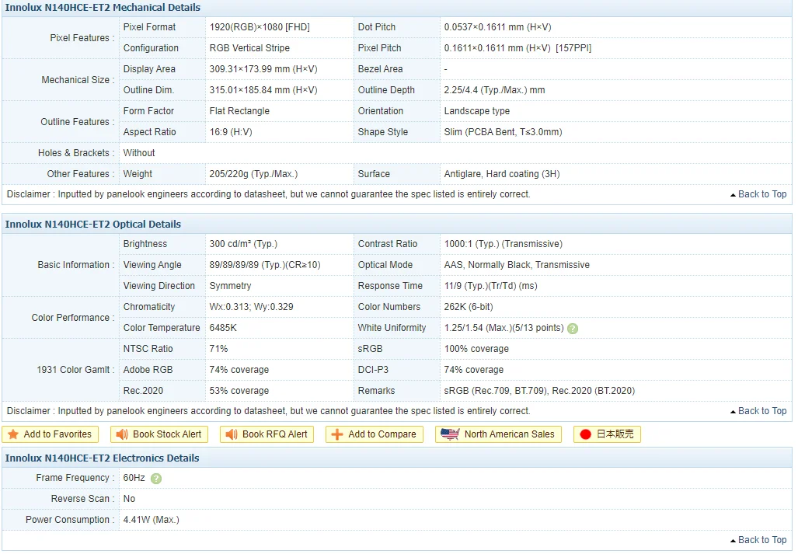
Task: Click the 1000:1 contrast ratio value
Action: pyautogui.click(x=503, y=244)
